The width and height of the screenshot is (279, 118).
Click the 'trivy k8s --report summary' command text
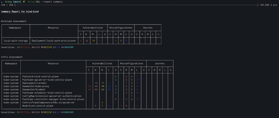[x=45, y=2]
